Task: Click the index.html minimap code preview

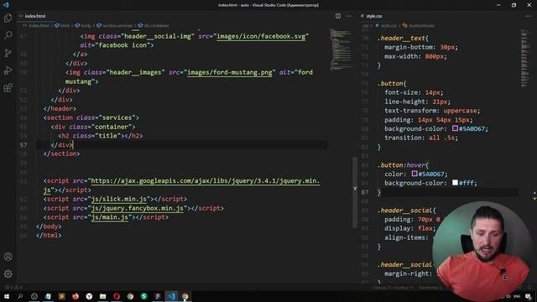Action: point(341,49)
